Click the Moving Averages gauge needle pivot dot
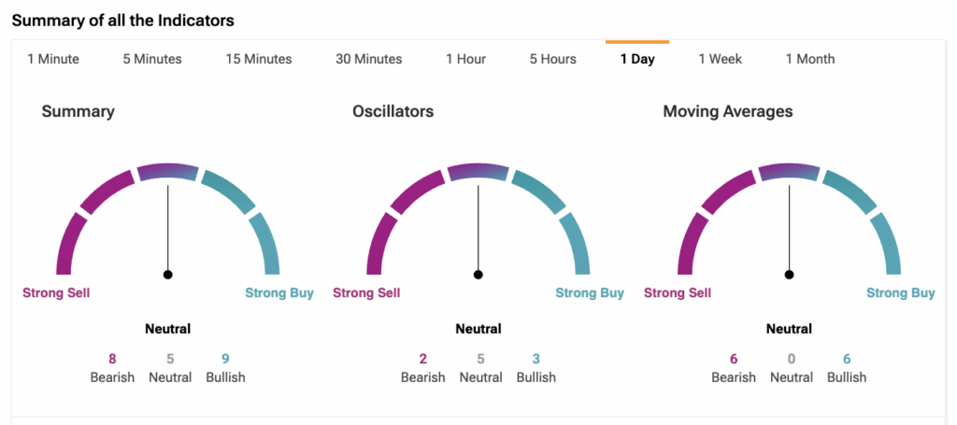 pyautogui.click(x=790, y=275)
